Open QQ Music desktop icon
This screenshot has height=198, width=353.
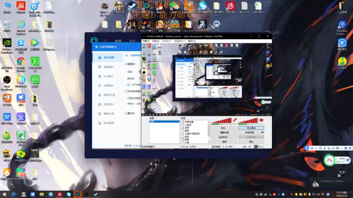342,63
